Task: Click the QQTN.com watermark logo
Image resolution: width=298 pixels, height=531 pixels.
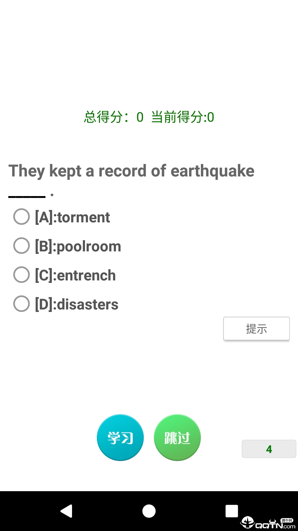Action: [268, 523]
